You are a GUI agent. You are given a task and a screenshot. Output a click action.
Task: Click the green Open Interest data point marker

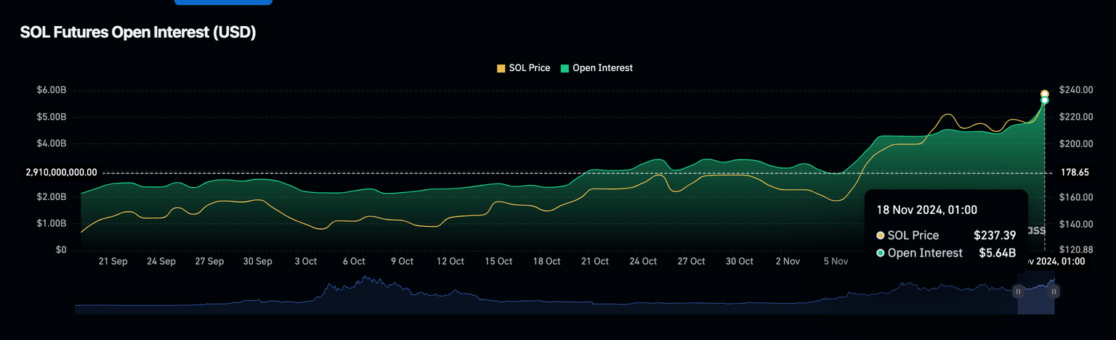point(1044,101)
